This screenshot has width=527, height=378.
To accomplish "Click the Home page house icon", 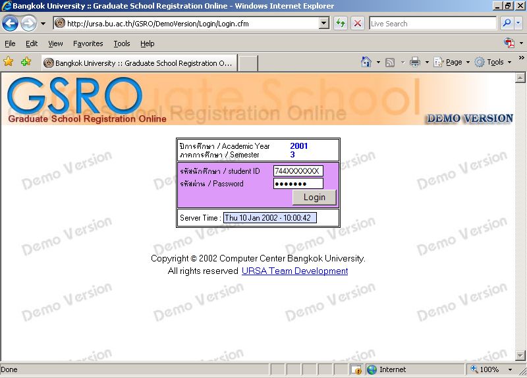I will (366, 62).
